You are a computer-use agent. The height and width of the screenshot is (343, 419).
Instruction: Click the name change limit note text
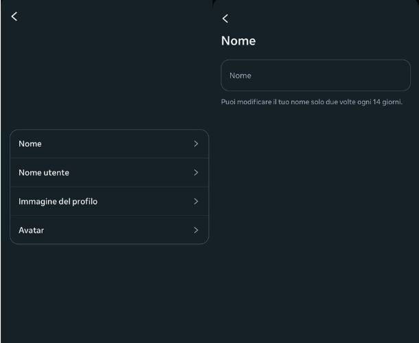click(311, 102)
